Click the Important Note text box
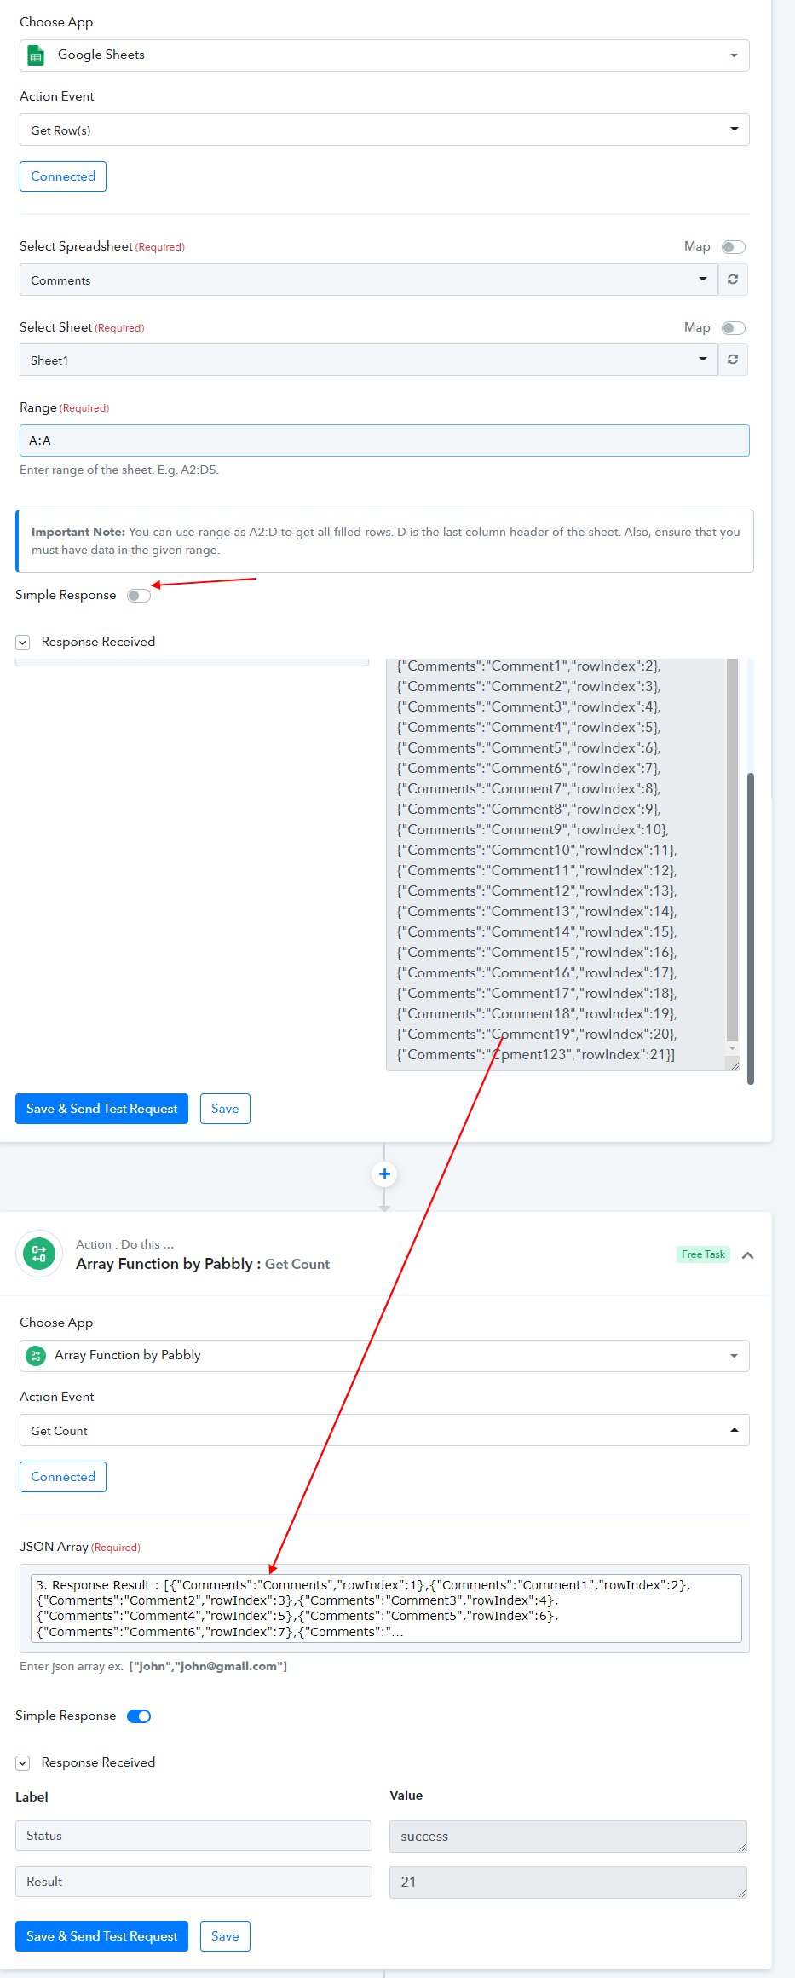The height and width of the screenshot is (1978, 795). point(385,541)
